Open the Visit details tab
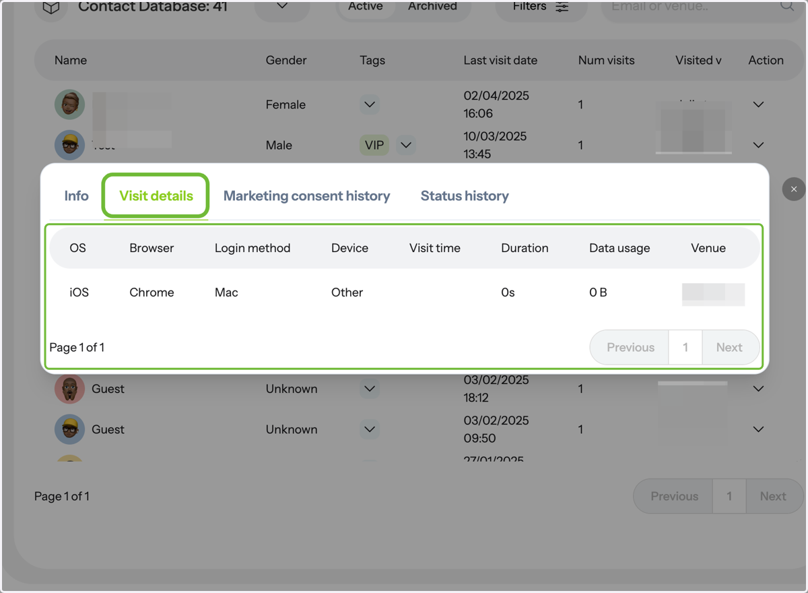The width and height of the screenshot is (808, 593). [156, 196]
